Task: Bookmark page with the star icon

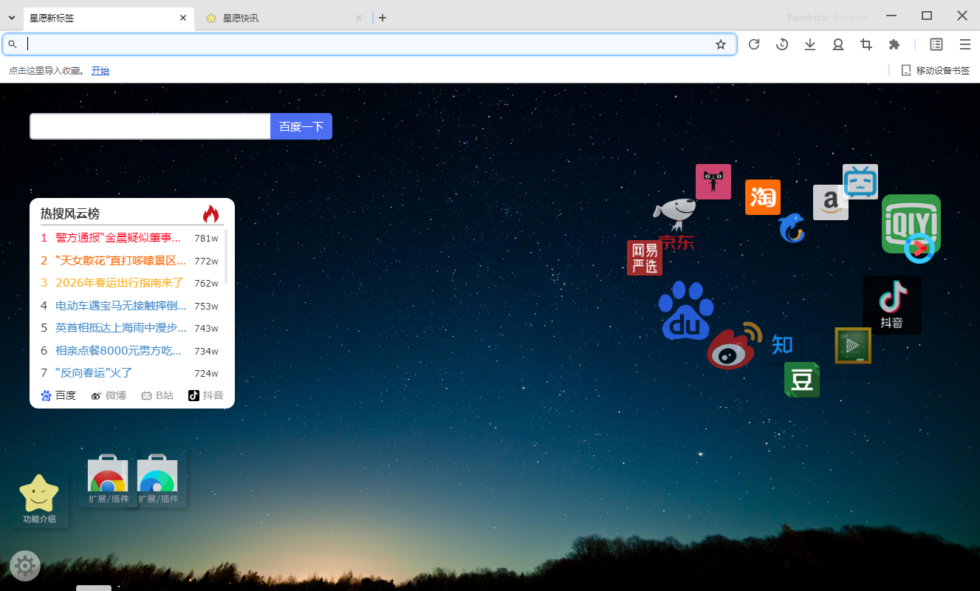Action: (721, 44)
